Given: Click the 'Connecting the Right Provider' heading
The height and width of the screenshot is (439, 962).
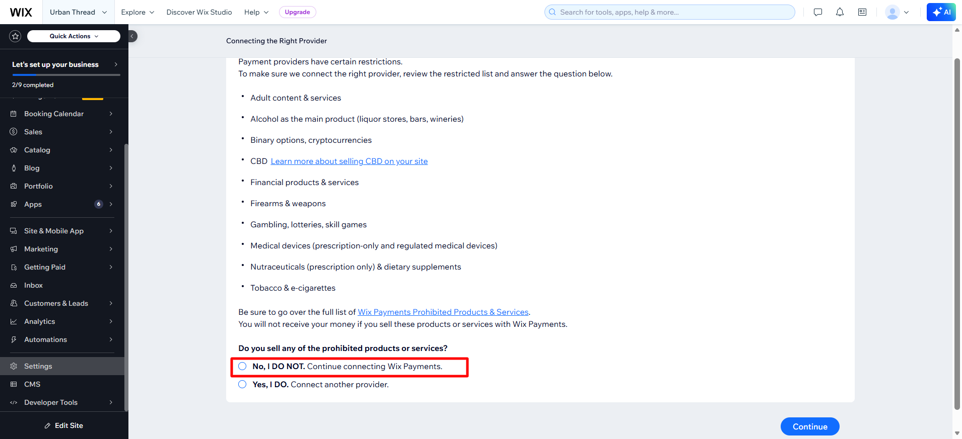Looking at the screenshot, I should [x=277, y=41].
